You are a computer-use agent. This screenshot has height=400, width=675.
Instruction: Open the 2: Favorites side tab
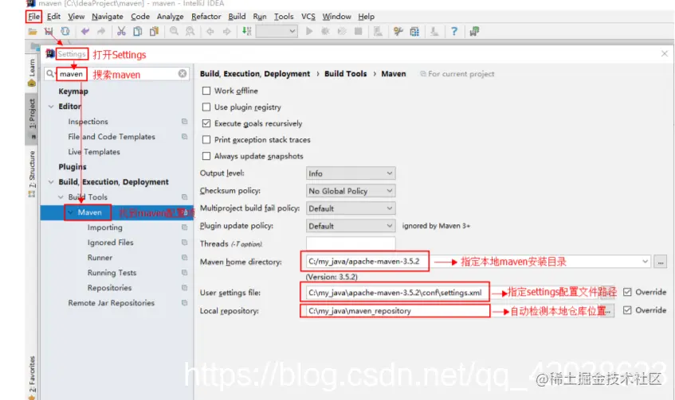[32, 376]
